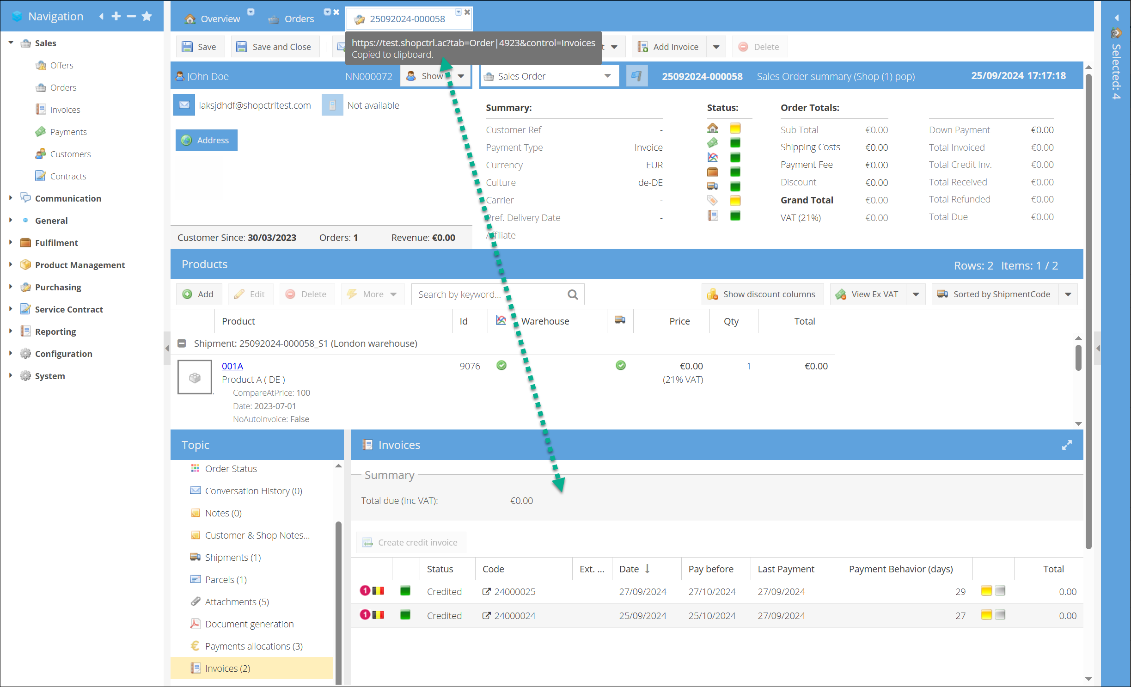Image resolution: width=1131 pixels, height=687 pixels.
Task: Click the plus icon in the Navigation header
Action: [116, 17]
